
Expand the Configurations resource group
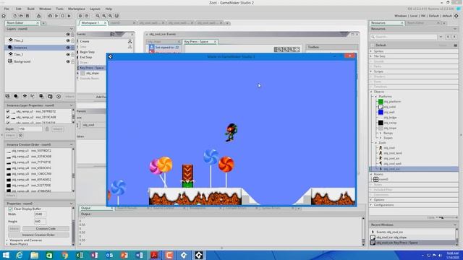(371, 205)
